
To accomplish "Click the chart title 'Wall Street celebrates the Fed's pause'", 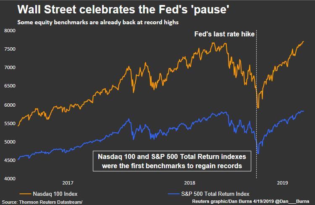I will [123, 10].
